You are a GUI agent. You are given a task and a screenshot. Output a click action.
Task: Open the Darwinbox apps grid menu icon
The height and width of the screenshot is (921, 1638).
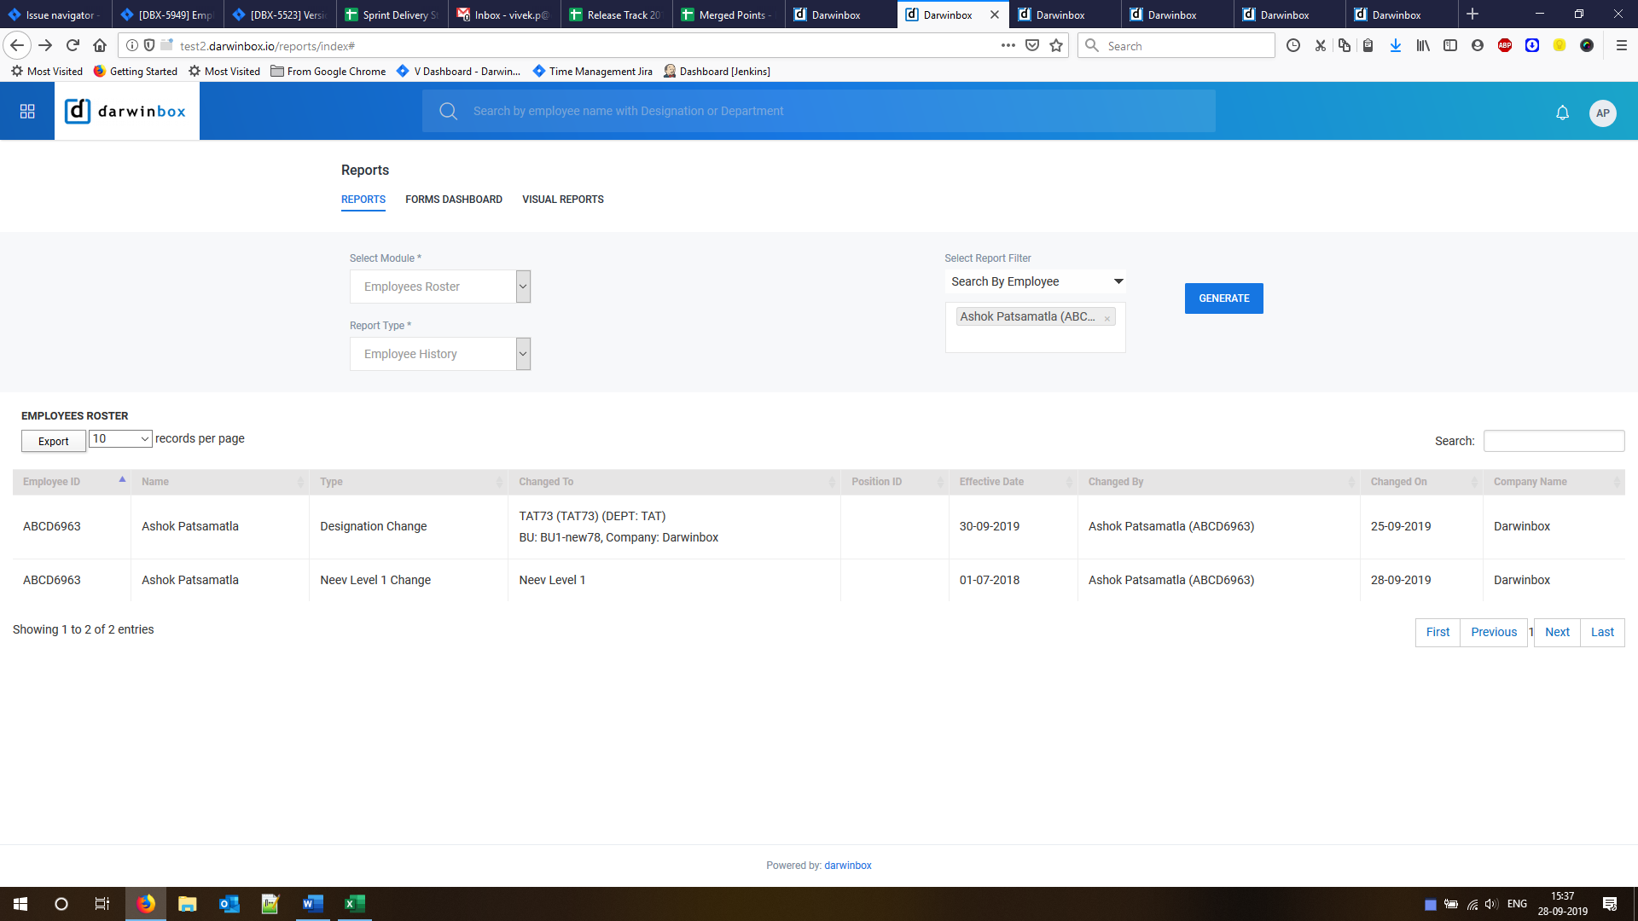(x=27, y=112)
